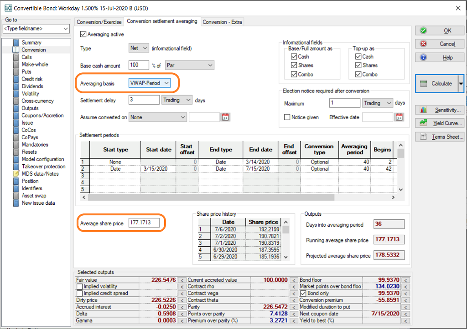The height and width of the screenshot is (329, 467).
Task: Open the Summary page icon in sidebar
Action: 16,42
